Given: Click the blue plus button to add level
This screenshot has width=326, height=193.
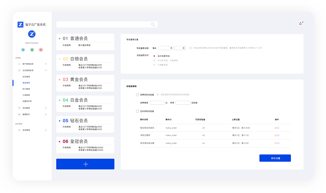Looking at the screenshot, I should pos(85,164).
